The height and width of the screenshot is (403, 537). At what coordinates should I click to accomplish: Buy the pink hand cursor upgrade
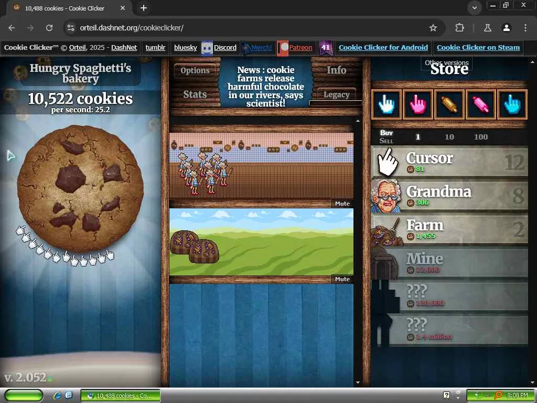[x=417, y=104]
